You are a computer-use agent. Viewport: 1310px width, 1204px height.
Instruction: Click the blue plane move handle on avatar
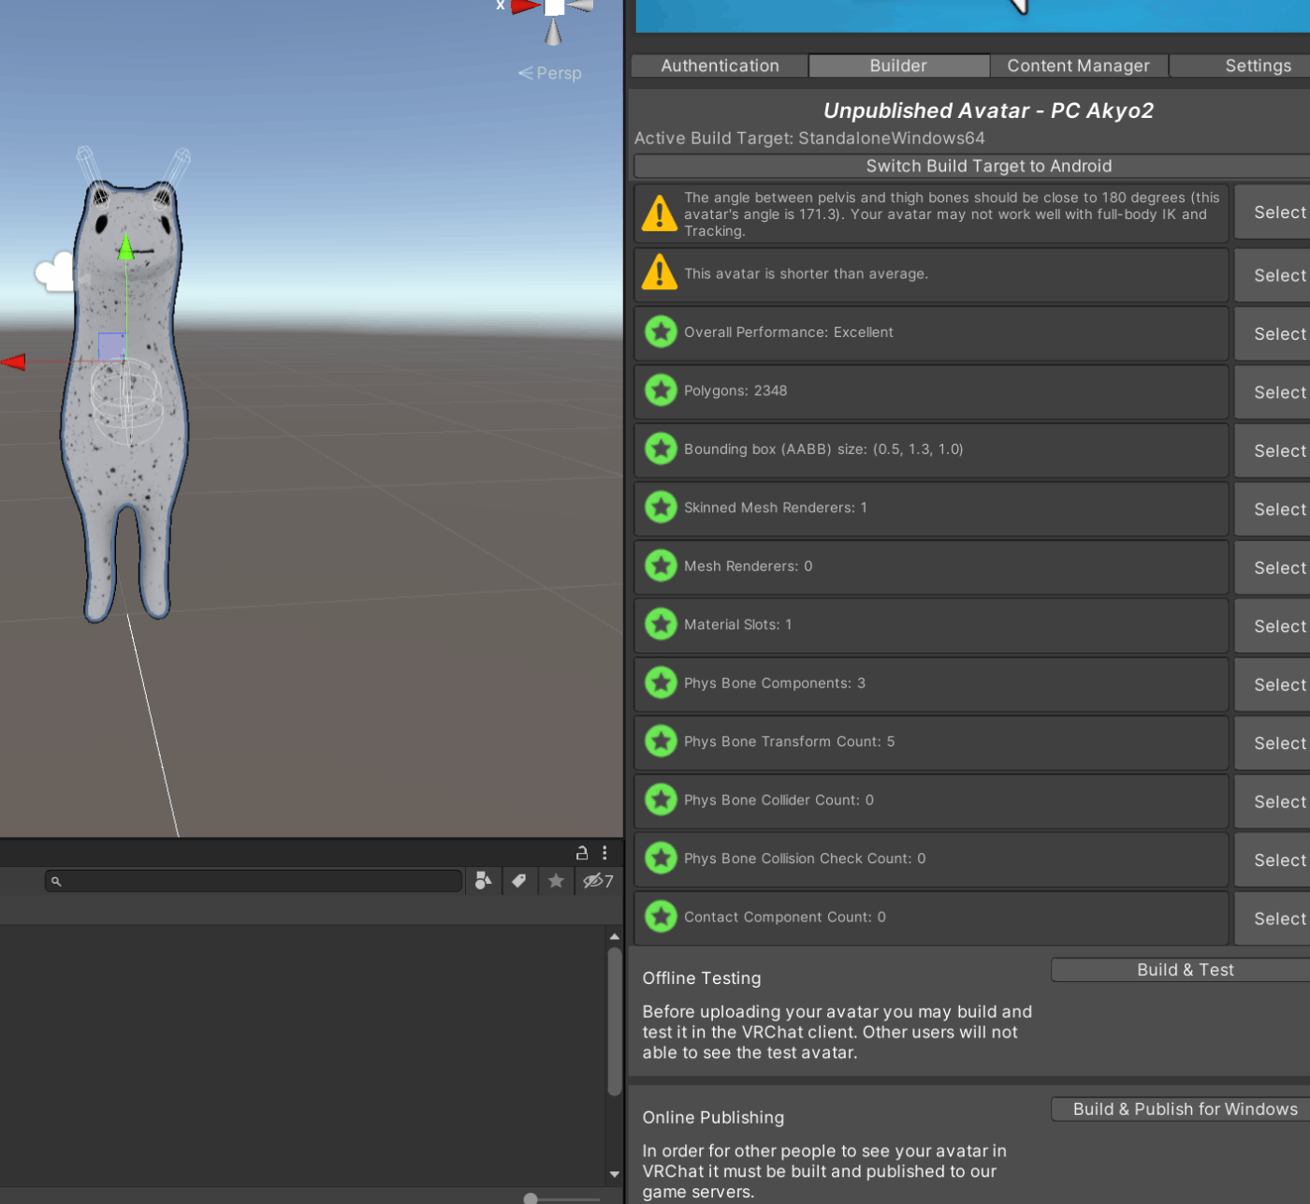point(112,346)
